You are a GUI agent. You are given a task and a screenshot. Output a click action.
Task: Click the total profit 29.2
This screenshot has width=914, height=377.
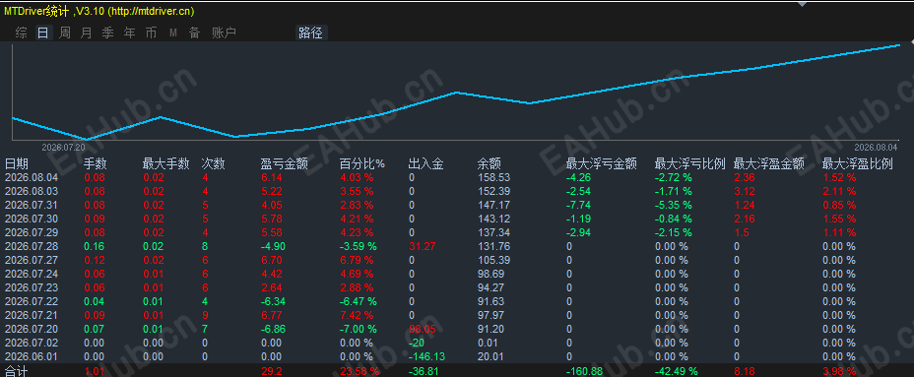pos(271,370)
